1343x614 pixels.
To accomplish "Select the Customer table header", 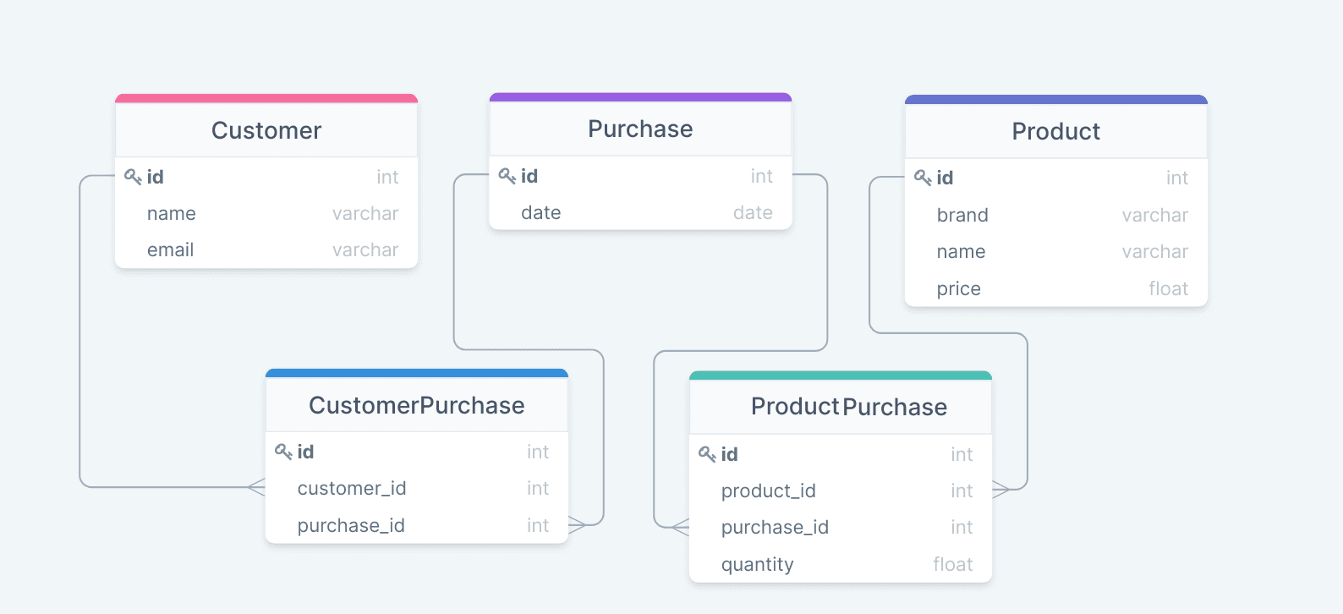I will pos(266,130).
